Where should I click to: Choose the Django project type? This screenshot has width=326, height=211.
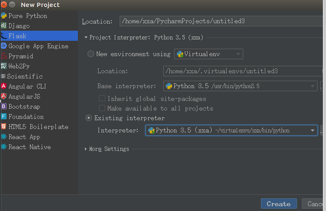point(39,26)
